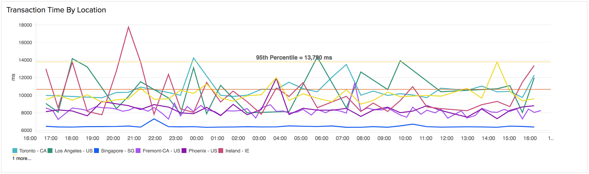Screen dimensions: 589x174
Task: Click the Toronto peak point near 00:00
Action: (x=193, y=58)
